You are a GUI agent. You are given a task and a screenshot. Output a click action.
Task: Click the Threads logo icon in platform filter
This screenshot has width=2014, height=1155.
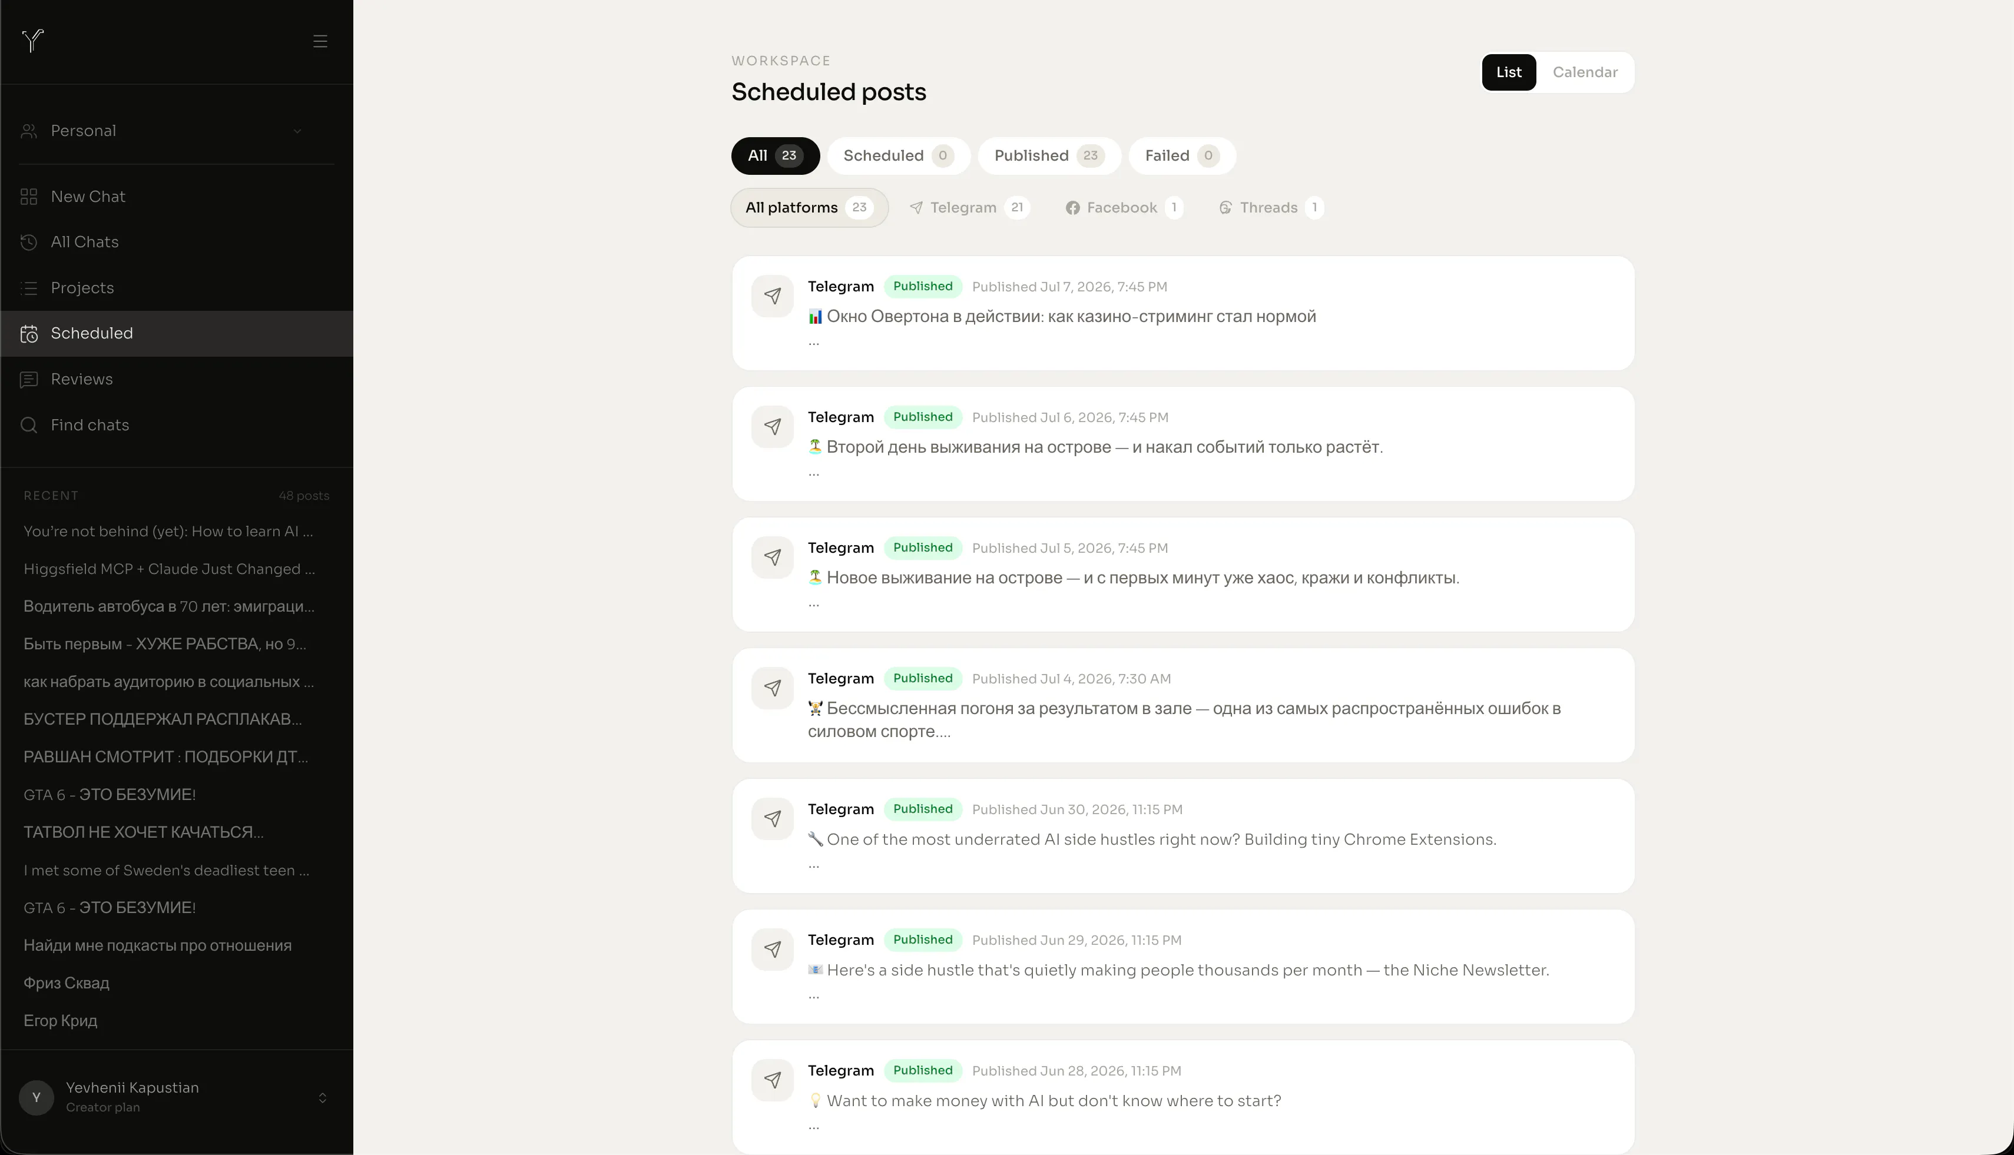1225,208
